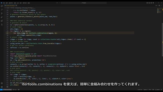Open the notifications bell in status bar
The image size is (163, 92).
tap(161, 90)
